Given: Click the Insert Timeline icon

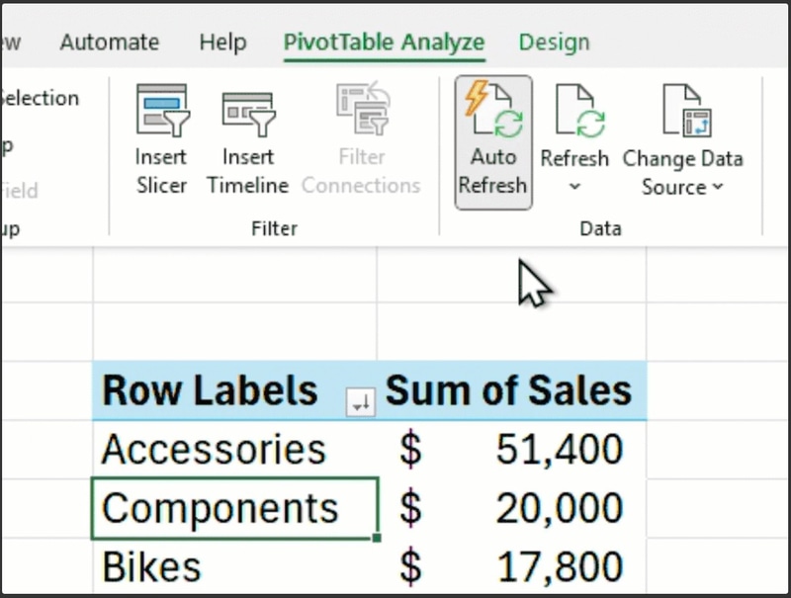Looking at the screenshot, I should click(x=247, y=111).
